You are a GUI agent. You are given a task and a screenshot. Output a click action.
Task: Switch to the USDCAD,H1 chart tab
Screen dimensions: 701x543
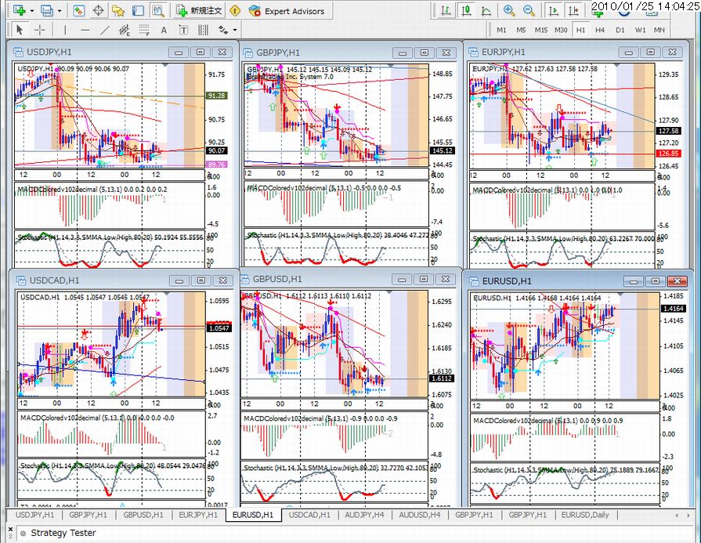(309, 515)
